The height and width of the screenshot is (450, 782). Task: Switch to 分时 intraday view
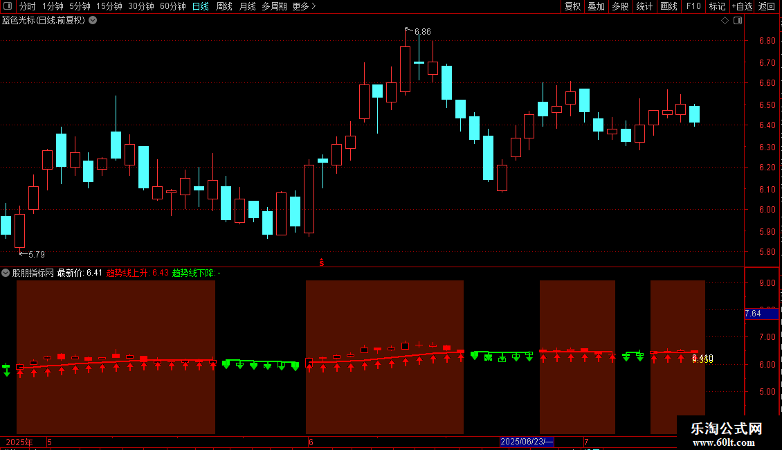click(x=28, y=6)
